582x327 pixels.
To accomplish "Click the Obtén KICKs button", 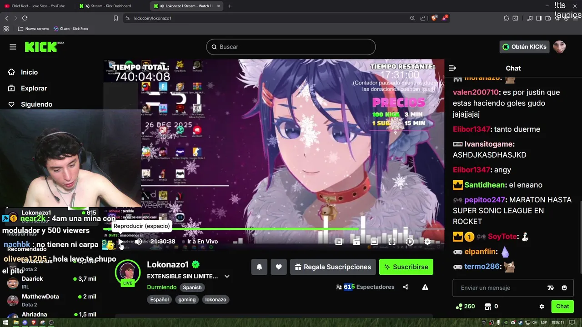I will click(524, 47).
